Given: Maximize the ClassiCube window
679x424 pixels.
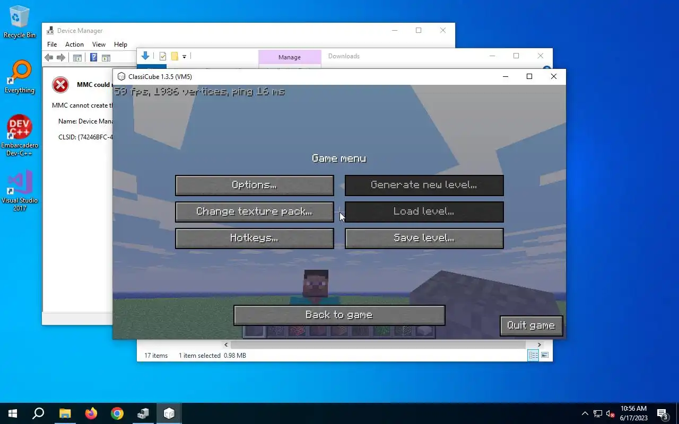Looking at the screenshot, I should 529,76.
